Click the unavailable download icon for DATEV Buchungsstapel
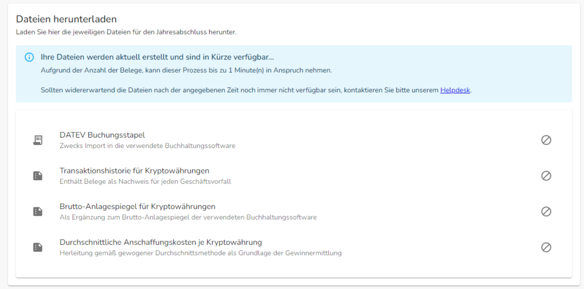Image resolution: width=584 pixels, height=289 pixels. (546, 140)
